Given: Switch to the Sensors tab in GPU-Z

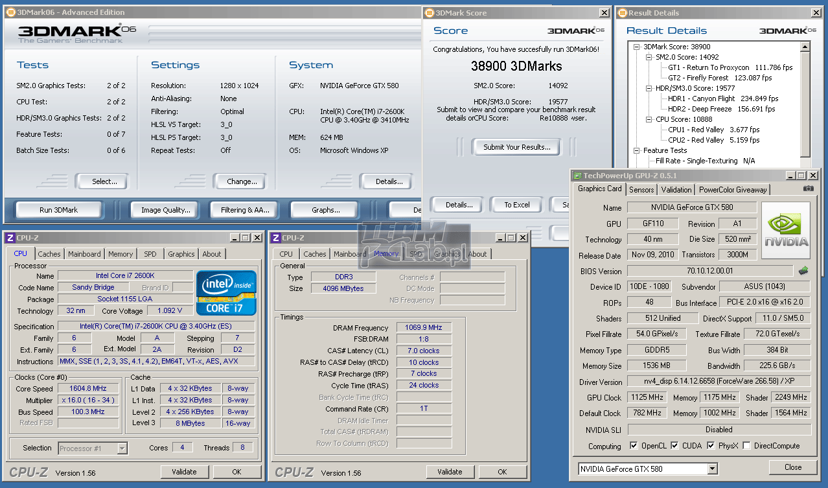Looking at the screenshot, I should point(641,189).
